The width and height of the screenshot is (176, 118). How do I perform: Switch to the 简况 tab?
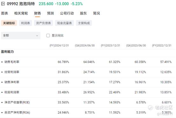[96, 13]
